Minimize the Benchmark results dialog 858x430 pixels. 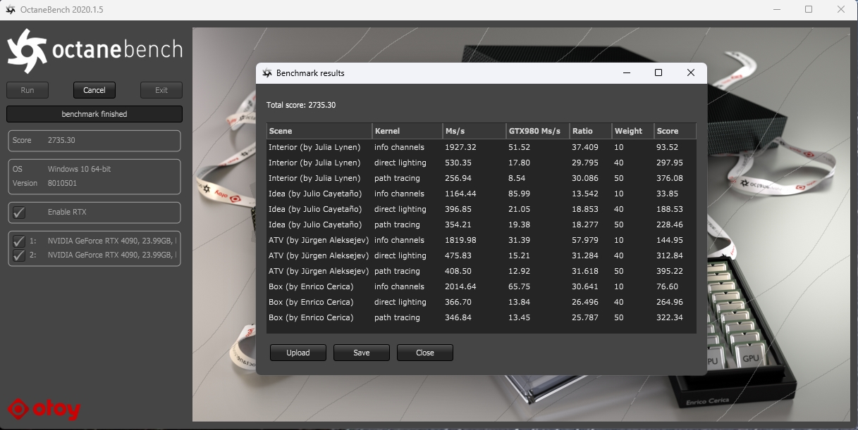(626, 72)
